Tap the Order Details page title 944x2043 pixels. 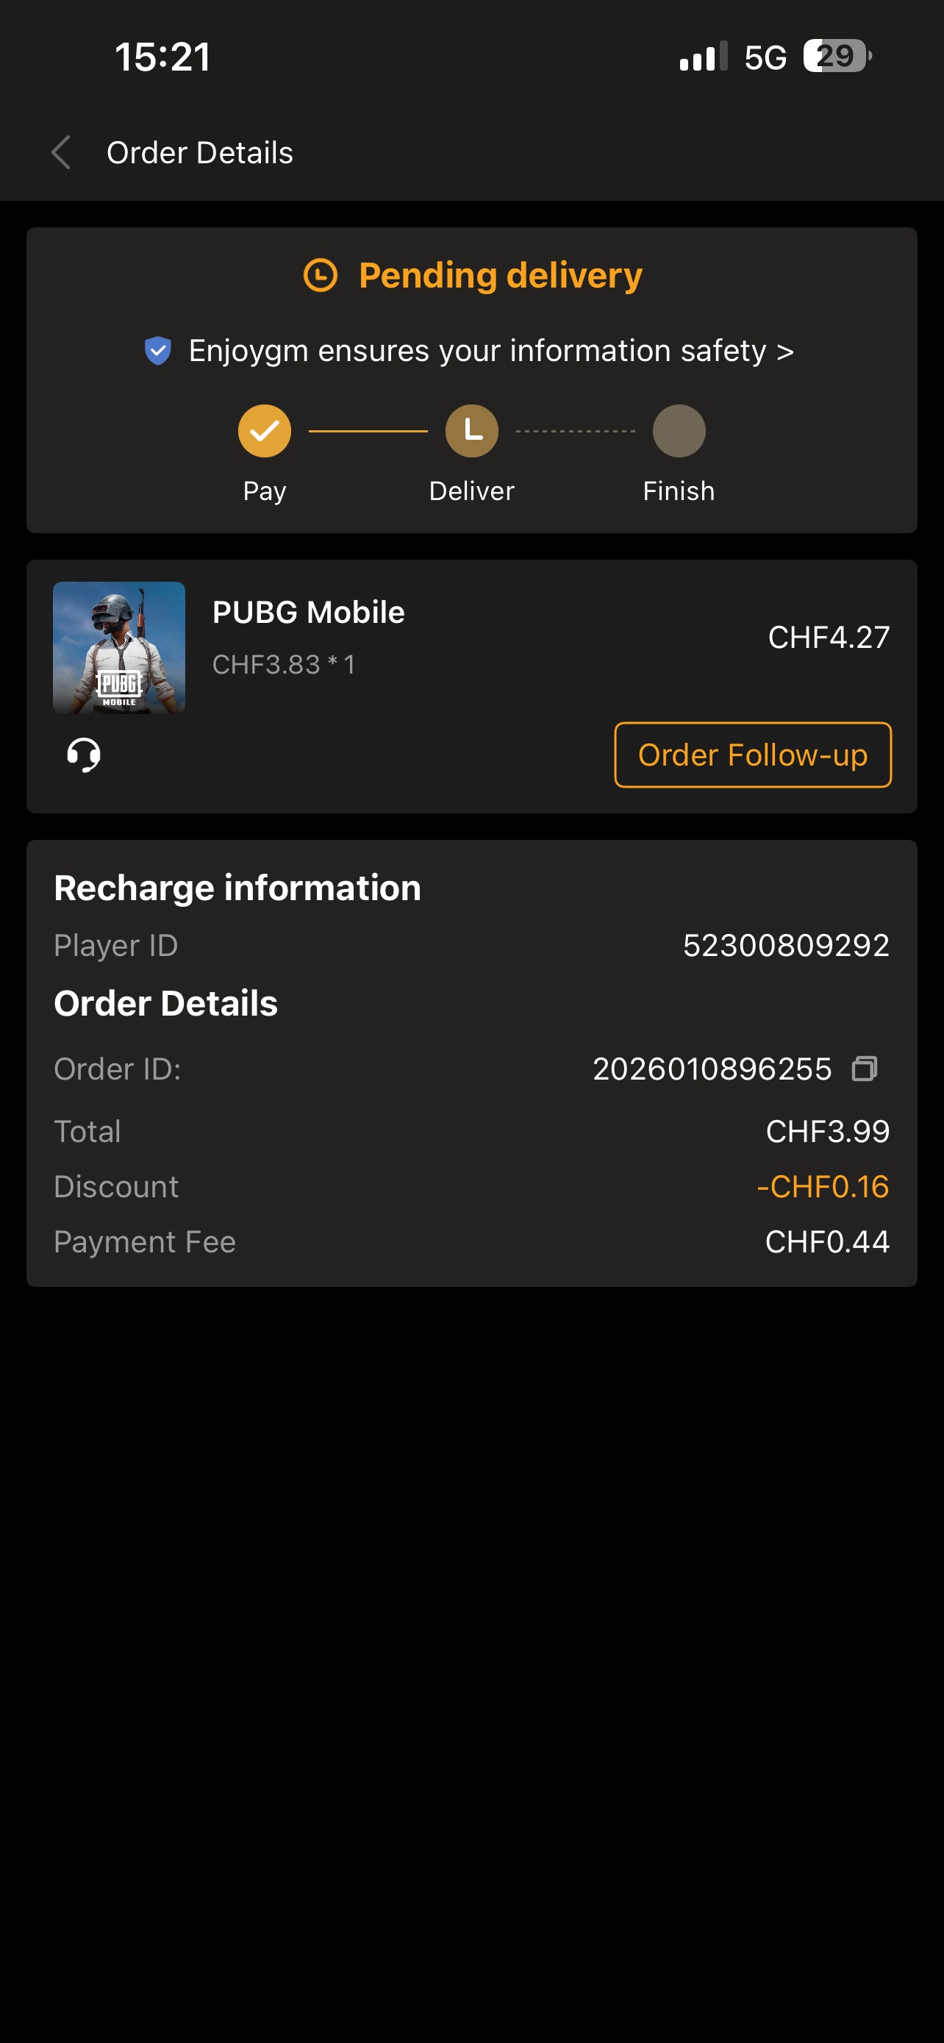click(x=200, y=152)
